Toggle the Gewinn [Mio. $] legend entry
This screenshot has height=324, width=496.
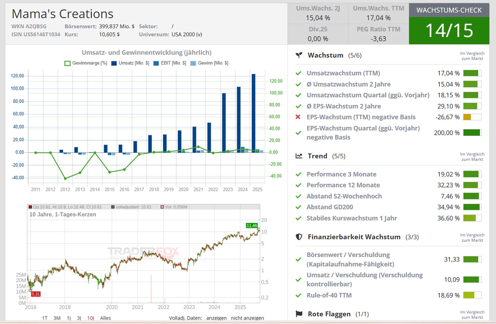pos(209,63)
